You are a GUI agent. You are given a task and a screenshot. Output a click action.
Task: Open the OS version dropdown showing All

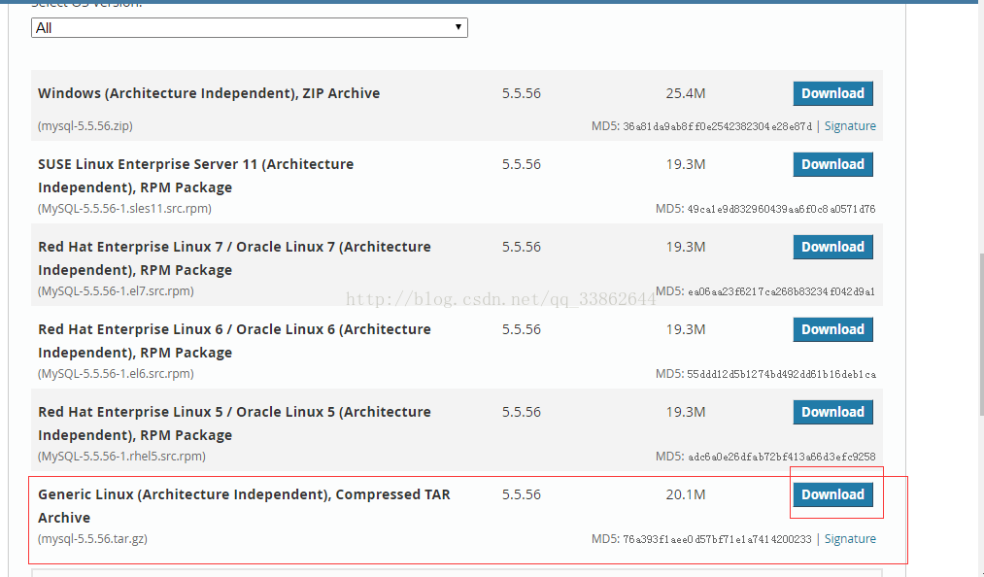pos(249,27)
